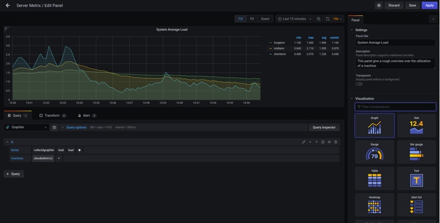Refresh the dashboard with the refresh icon

coord(328,19)
